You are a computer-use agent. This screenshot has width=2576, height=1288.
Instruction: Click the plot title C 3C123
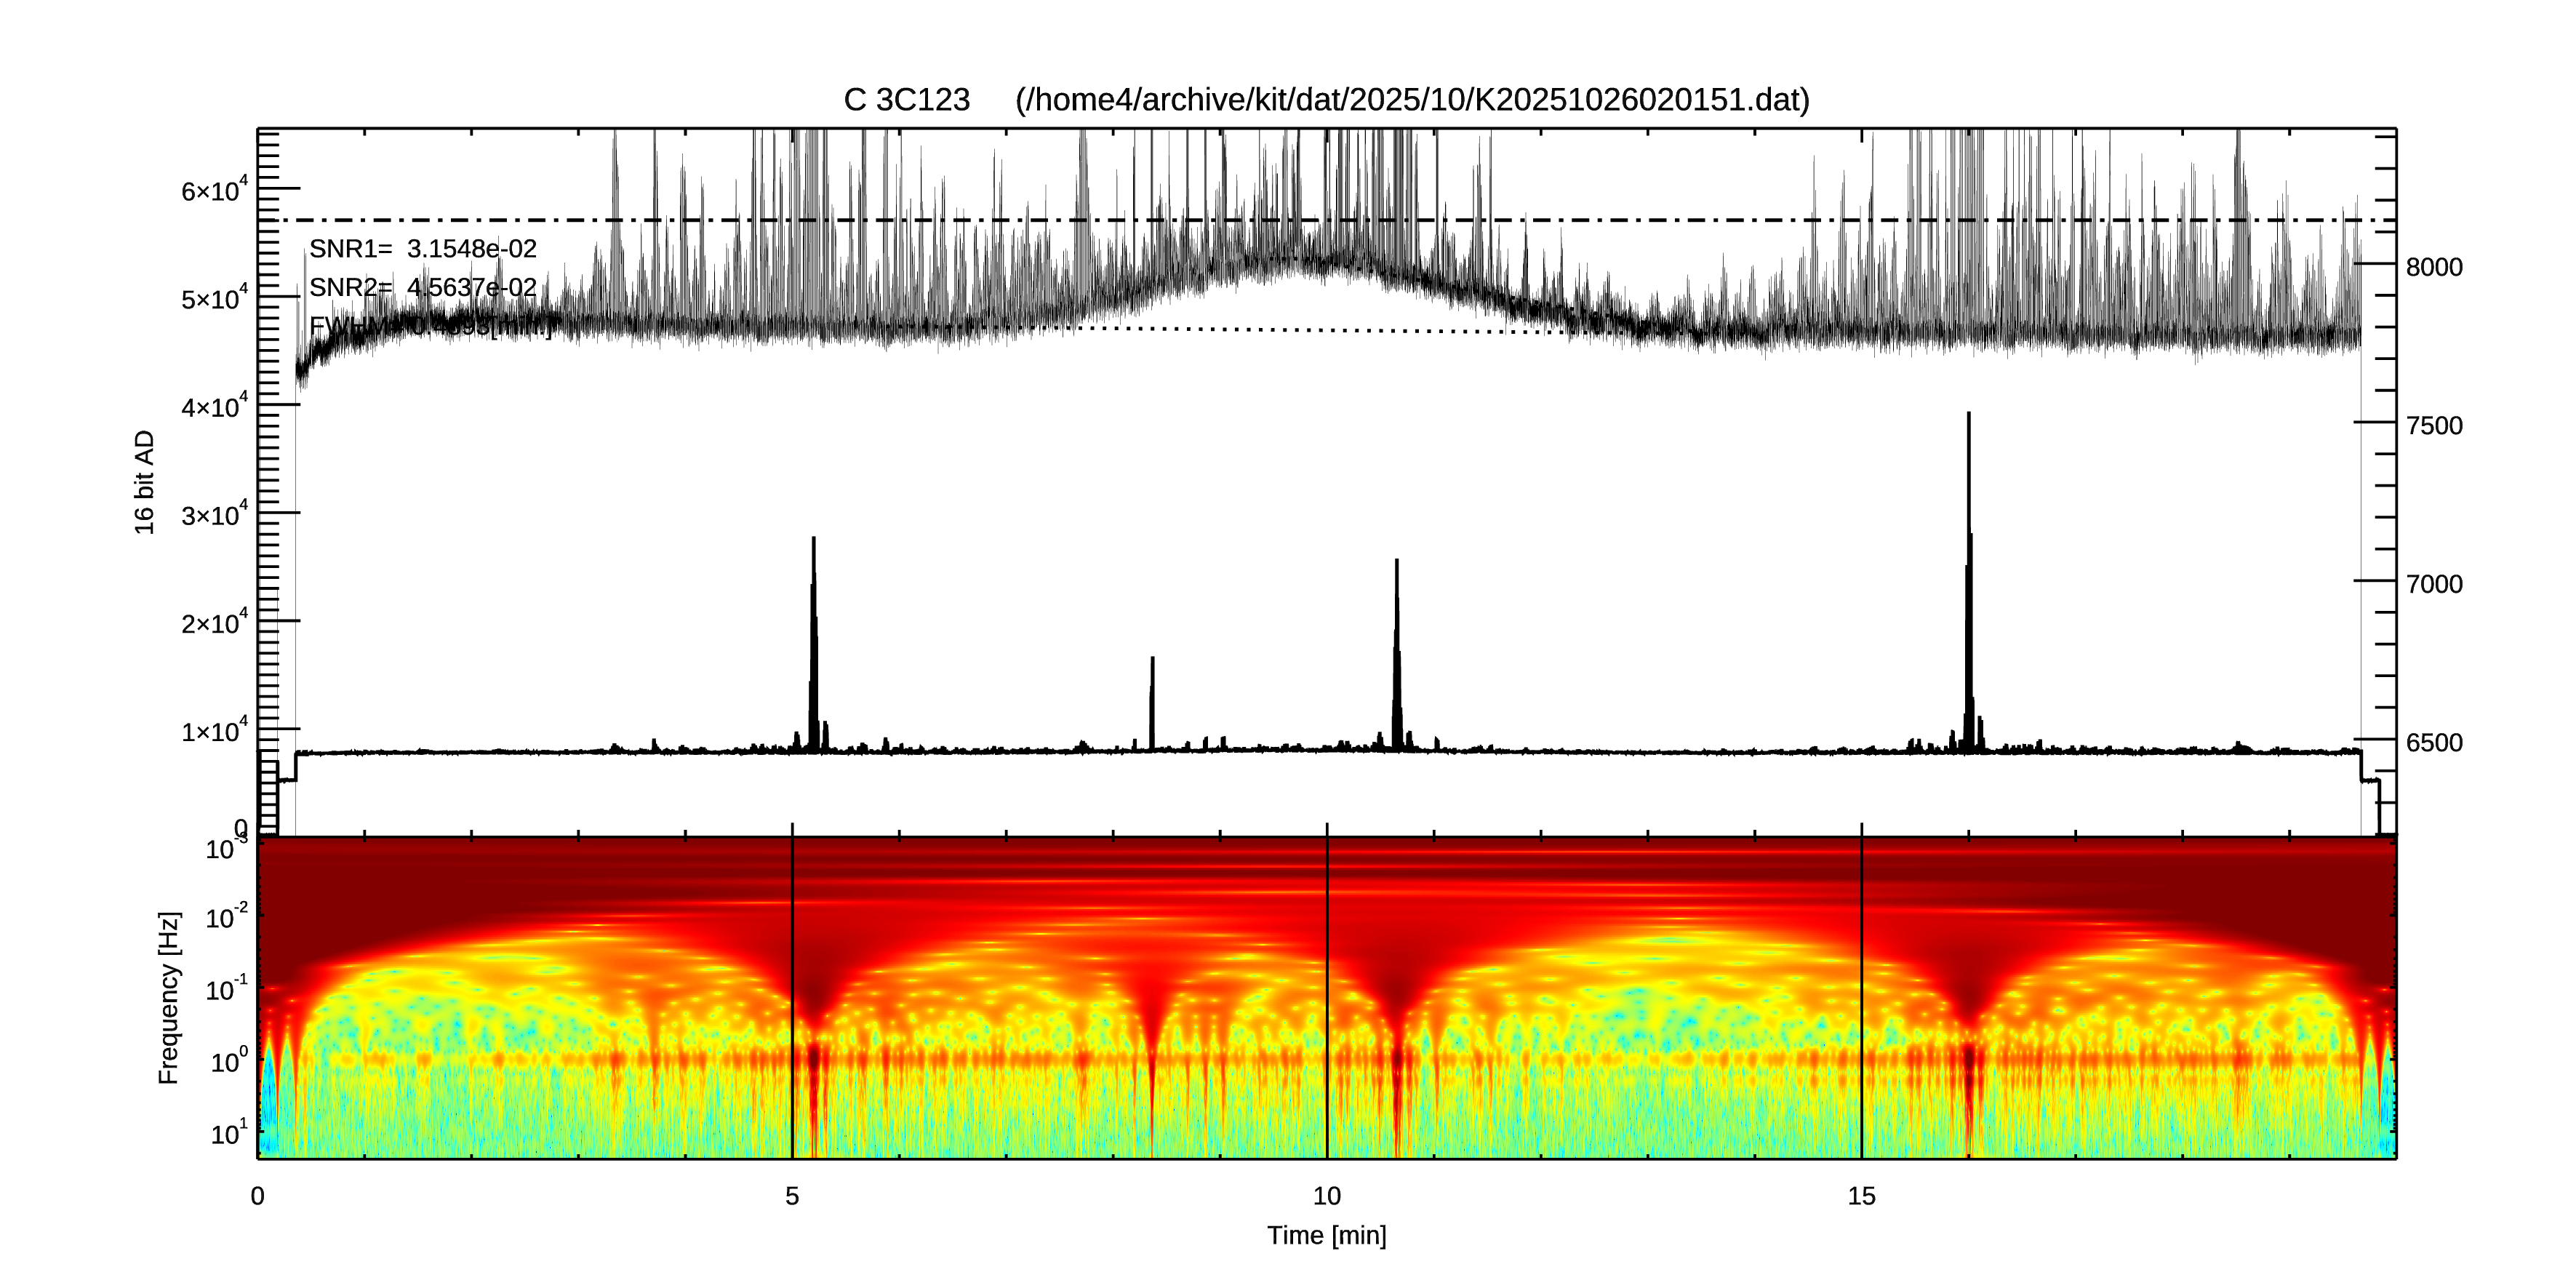click(x=906, y=100)
